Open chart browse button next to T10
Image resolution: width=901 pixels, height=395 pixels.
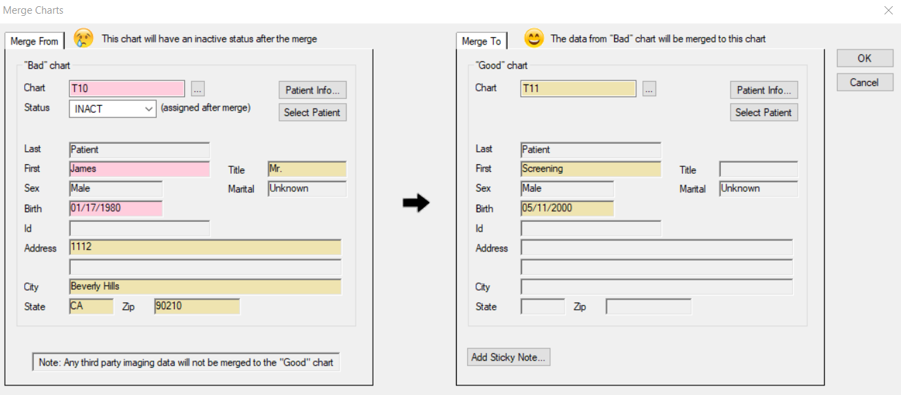pyautogui.click(x=197, y=89)
